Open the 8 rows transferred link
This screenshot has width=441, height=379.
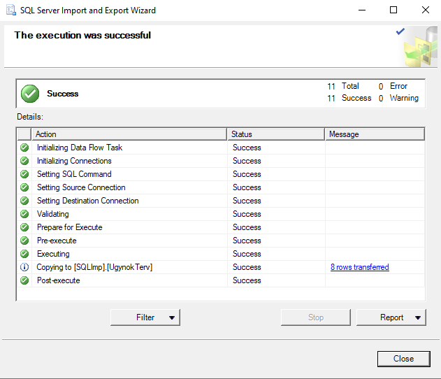tap(360, 267)
